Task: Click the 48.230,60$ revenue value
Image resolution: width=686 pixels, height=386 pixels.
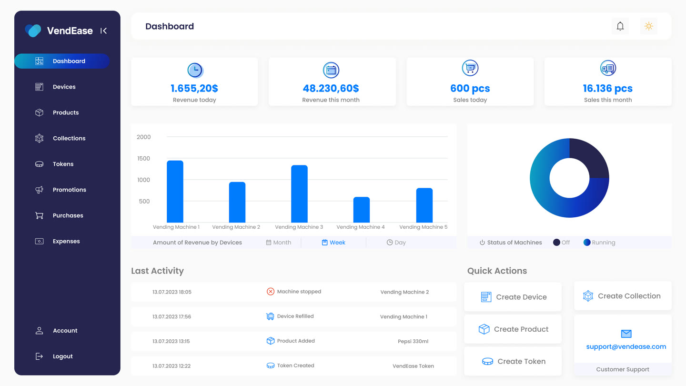Action: point(331,88)
